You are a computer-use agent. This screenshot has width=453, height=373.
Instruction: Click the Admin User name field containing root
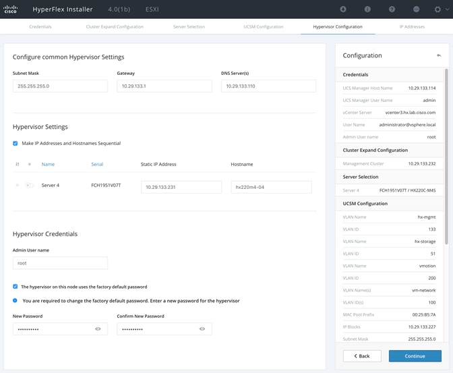61,263
